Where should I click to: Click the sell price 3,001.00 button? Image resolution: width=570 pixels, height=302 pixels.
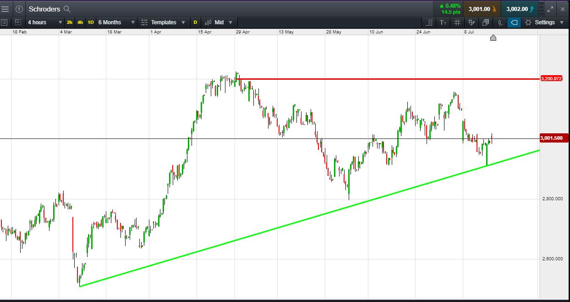[x=482, y=9]
